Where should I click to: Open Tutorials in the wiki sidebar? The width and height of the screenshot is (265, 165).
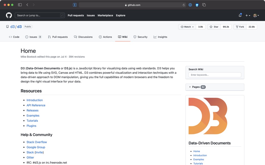tap(198, 163)
